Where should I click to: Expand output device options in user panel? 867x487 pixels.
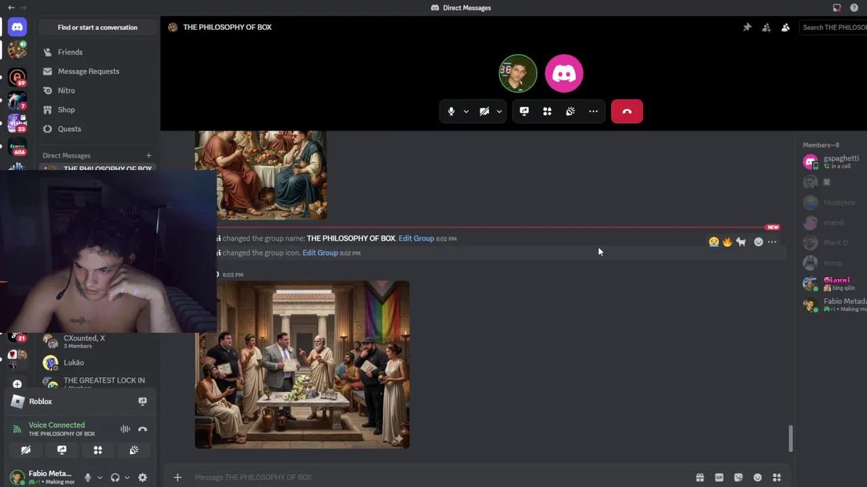tap(127, 478)
